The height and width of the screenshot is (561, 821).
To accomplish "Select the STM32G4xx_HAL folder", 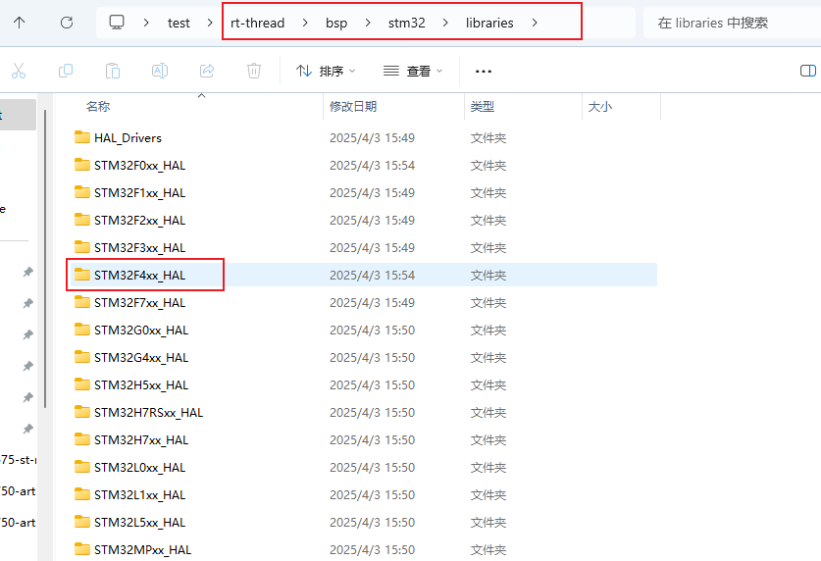I will [141, 357].
